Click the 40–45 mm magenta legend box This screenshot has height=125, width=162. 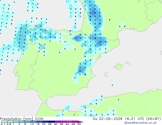coord(69,122)
